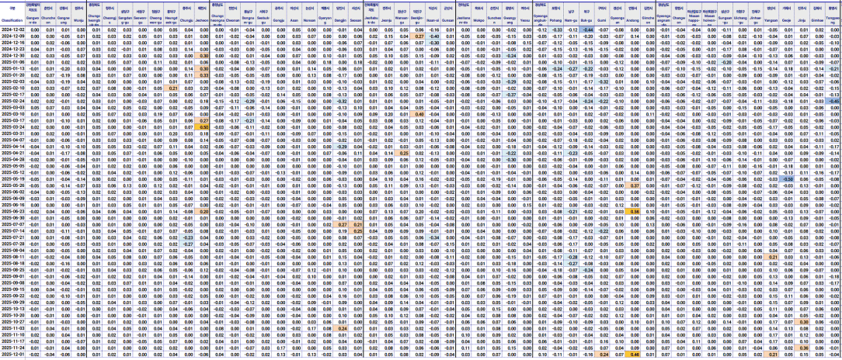Click highlighted Heungdeok-gu 0.21 cell for 2025-02-10
This screenshot has height=360, width=842.
[x=172, y=88]
